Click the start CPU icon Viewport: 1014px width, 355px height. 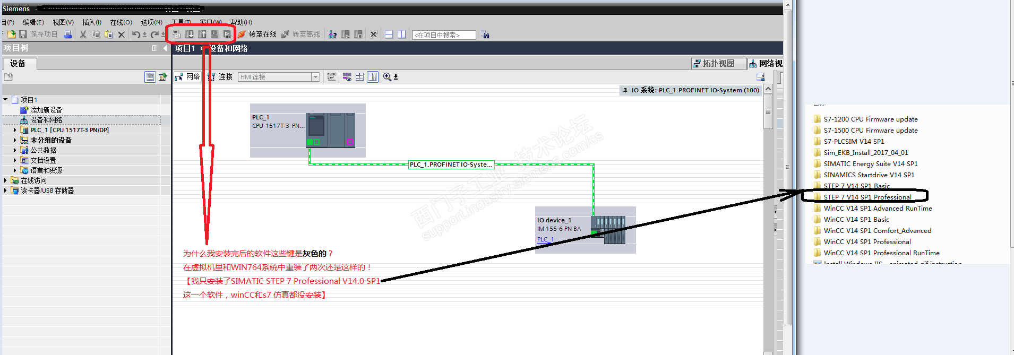(346, 34)
